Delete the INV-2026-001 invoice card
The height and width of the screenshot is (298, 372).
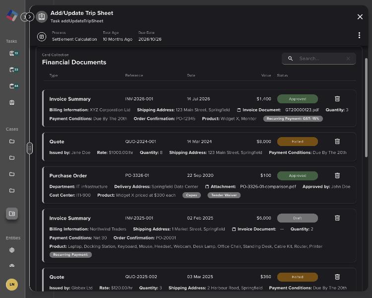point(337,99)
